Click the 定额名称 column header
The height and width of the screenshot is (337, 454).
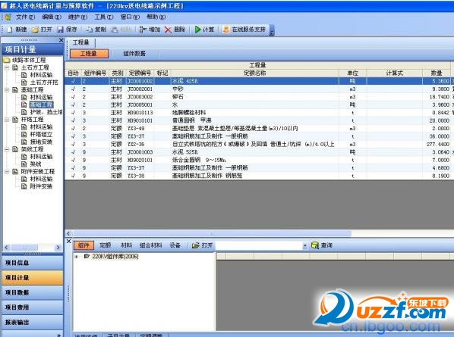[x=254, y=73]
